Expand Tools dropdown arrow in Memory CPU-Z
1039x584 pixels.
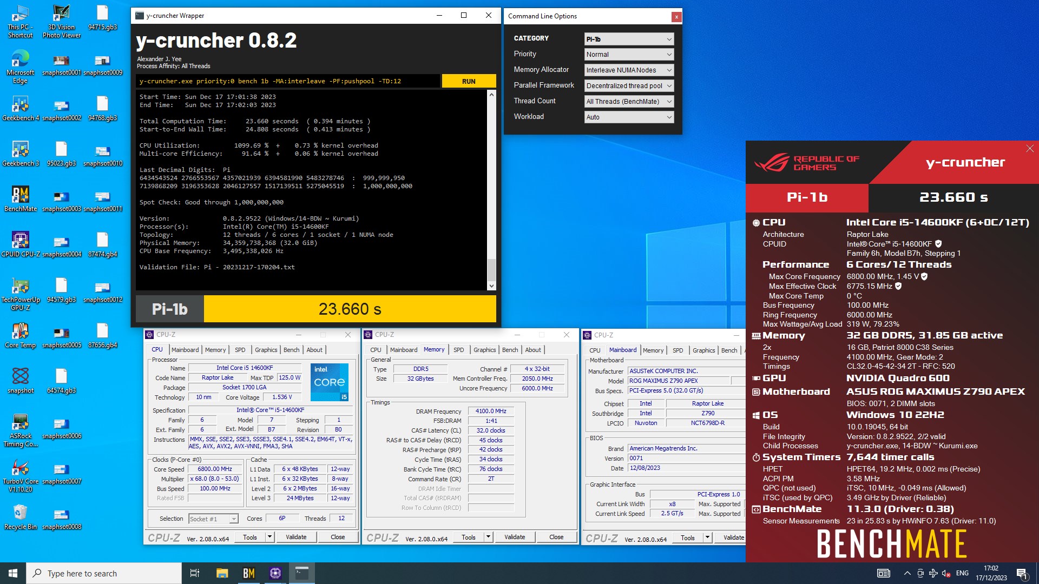488,537
